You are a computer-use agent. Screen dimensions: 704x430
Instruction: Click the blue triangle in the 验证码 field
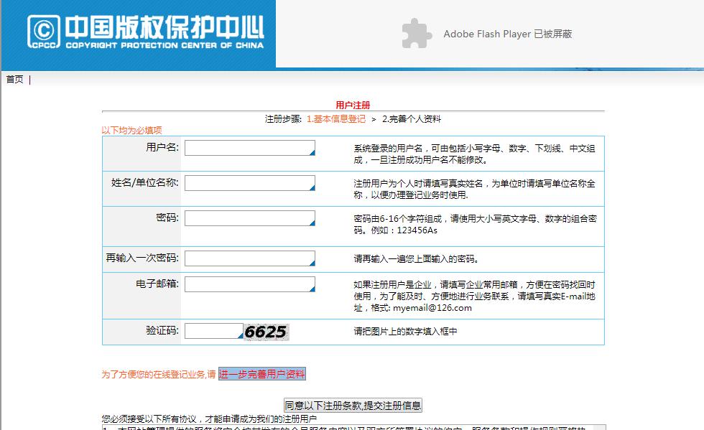pyautogui.click(x=242, y=335)
